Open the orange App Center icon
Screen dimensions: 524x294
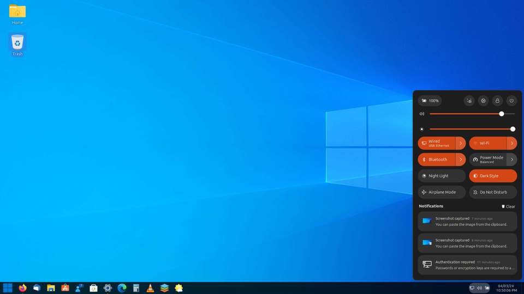[65, 287]
